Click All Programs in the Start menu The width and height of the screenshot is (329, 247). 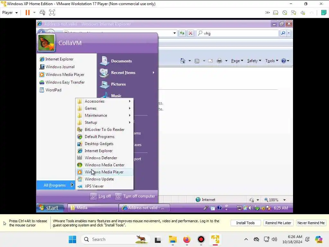point(56,185)
